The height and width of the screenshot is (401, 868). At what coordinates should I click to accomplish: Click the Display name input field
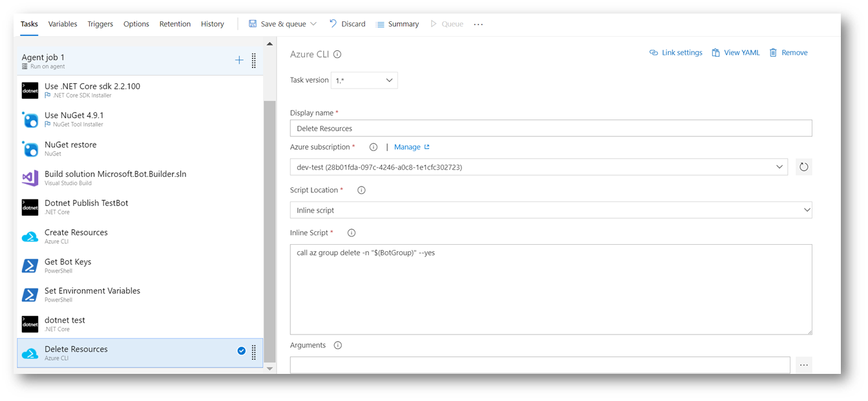click(551, 128)
